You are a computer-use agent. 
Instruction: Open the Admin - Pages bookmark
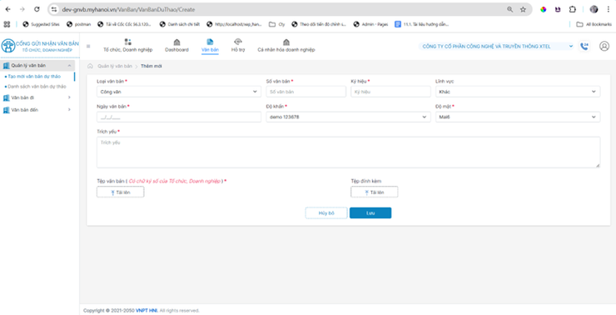(x=371, y=24)
